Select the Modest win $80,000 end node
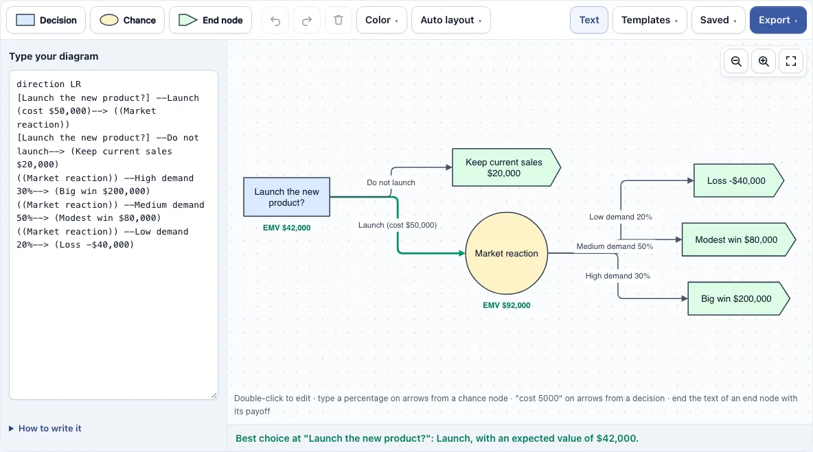813x452 pixels. tap(738, 240)
